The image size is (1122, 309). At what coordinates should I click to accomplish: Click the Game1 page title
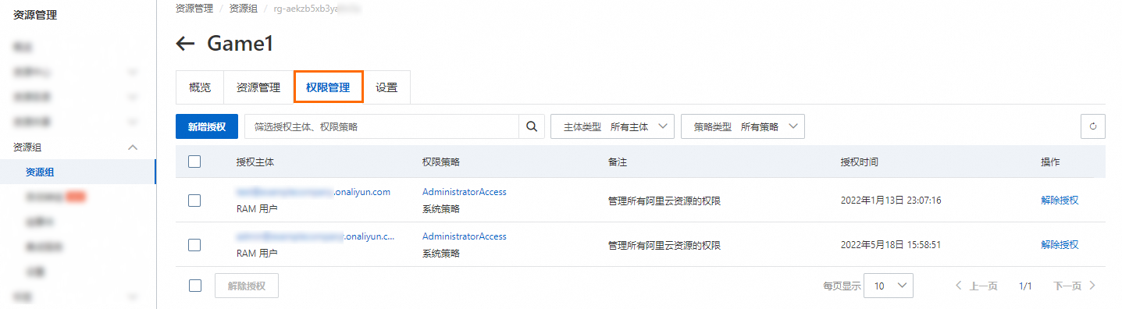[240, 44]
